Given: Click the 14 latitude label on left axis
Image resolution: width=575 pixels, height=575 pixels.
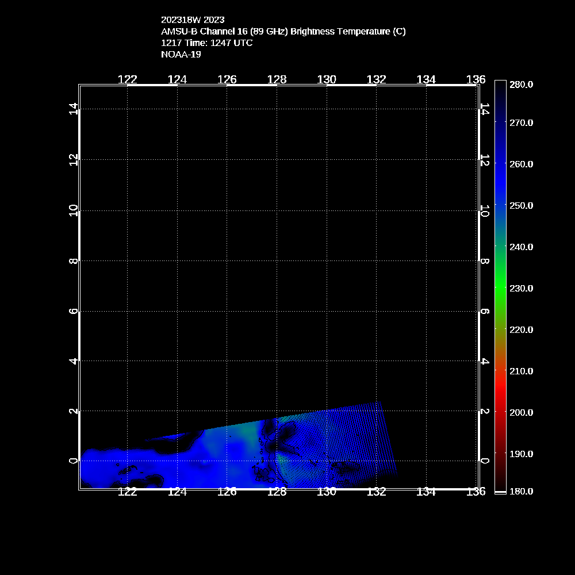Looking at the screenshot, I should pos(73,109).
